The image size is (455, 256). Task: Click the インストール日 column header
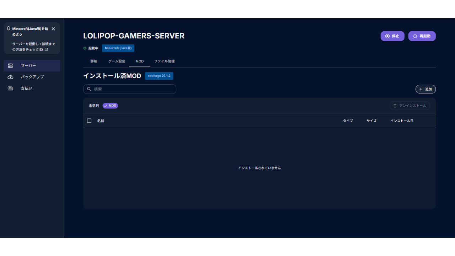coord(402,121)
